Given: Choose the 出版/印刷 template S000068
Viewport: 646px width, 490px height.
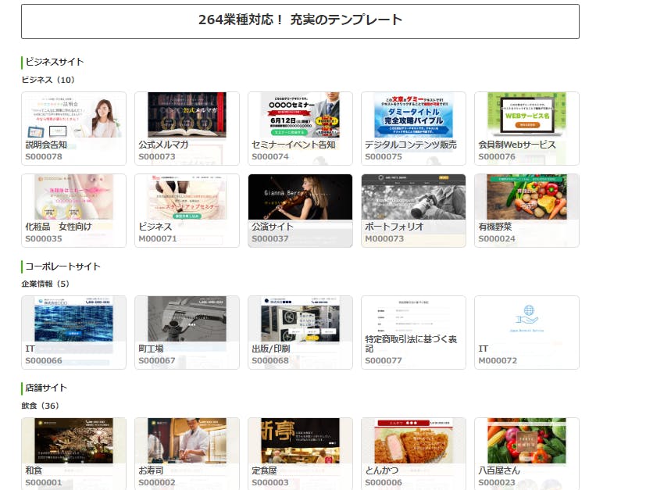Looking at the screenshot, I should click(300, 332).
